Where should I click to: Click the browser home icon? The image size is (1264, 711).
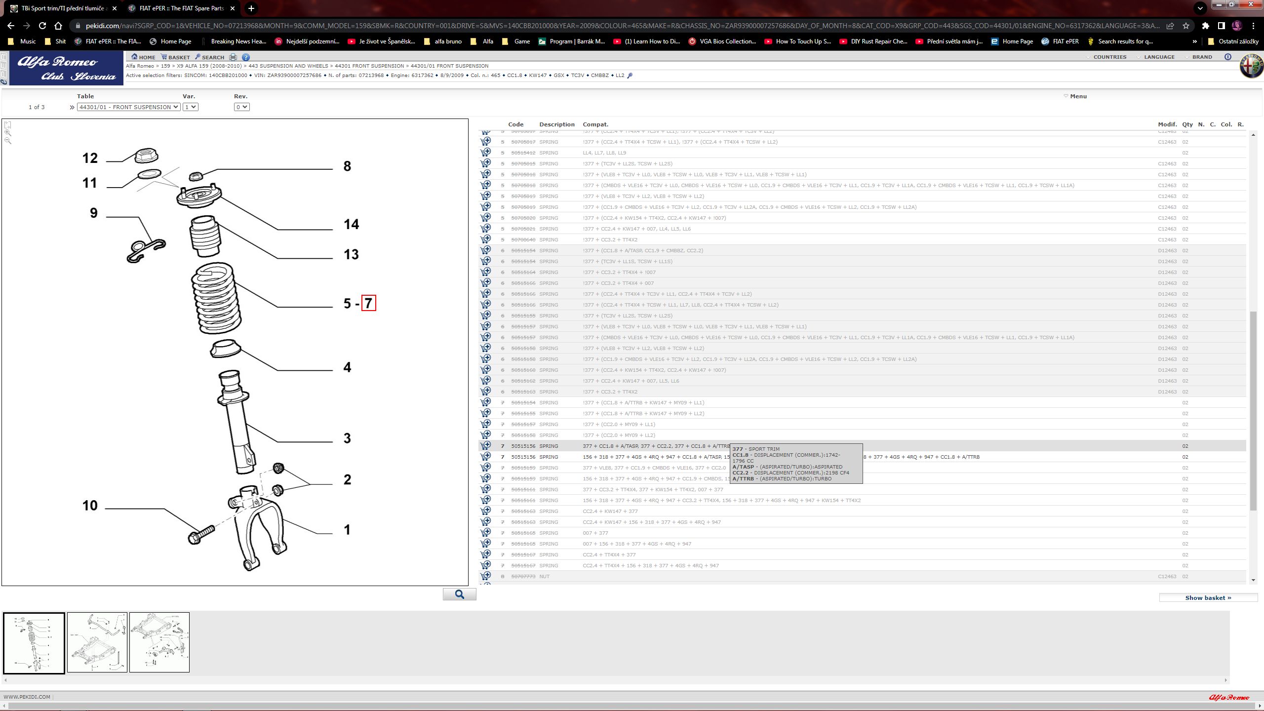58,26
